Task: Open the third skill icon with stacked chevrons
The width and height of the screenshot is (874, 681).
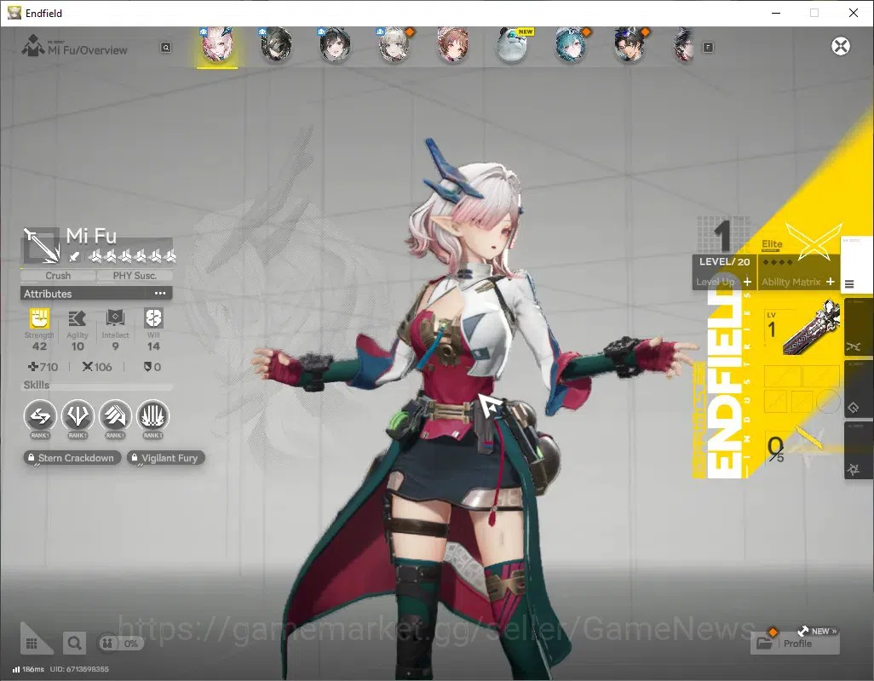Action: tap(115, 416)
